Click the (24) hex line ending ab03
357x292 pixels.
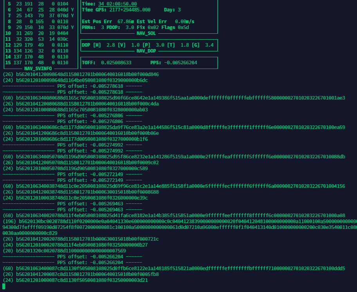click(x=75, y=110)
